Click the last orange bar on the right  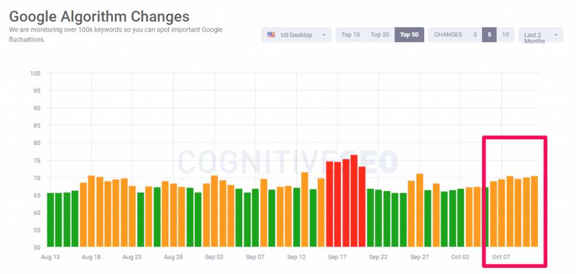(x=534, y=212)
